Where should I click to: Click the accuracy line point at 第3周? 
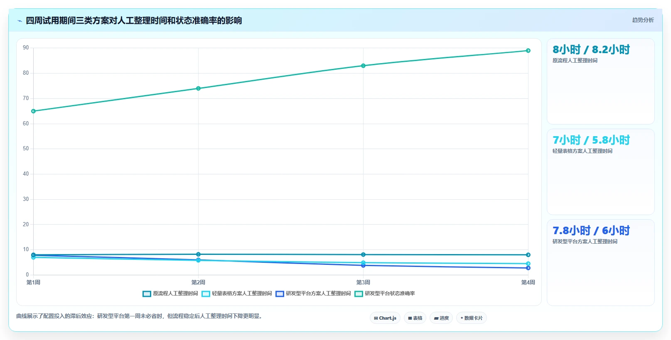pyautogui.click(x=363, y=66)
